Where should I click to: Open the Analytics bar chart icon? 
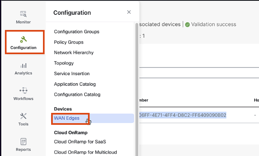pos(23,66)
